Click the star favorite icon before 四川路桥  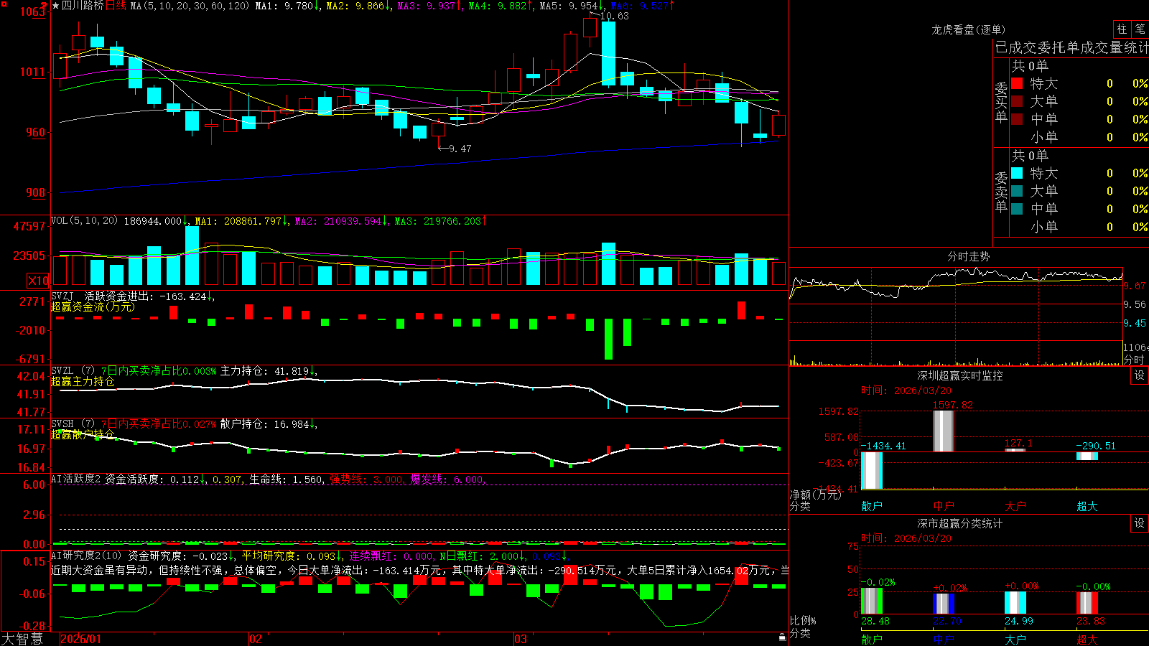(55, 6)
